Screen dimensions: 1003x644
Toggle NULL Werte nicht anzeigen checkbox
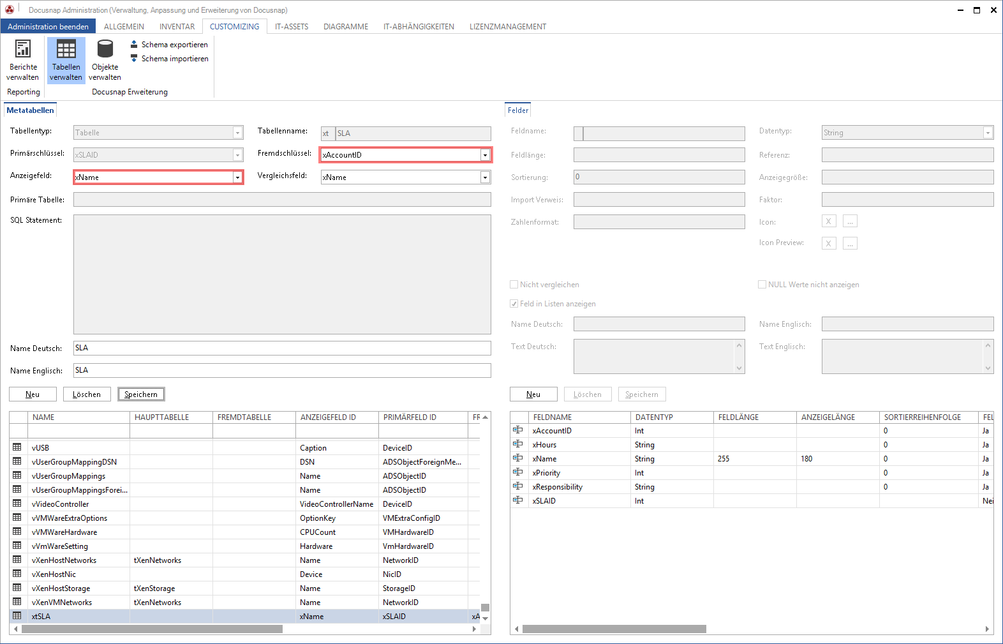pyautogui.click(x=762, y=285)
